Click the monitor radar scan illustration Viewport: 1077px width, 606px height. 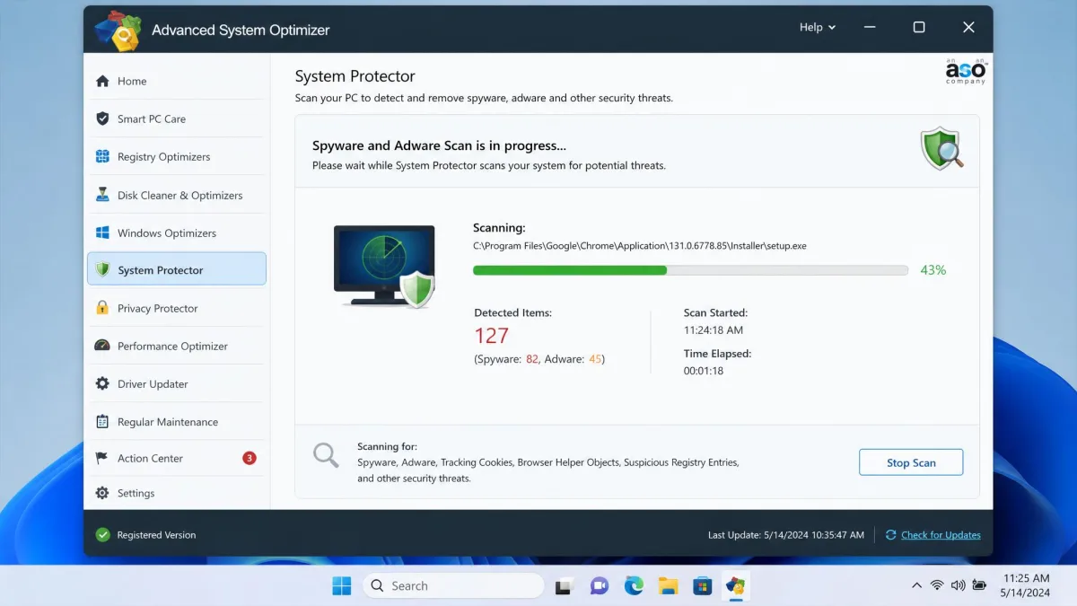pos(385,267)
